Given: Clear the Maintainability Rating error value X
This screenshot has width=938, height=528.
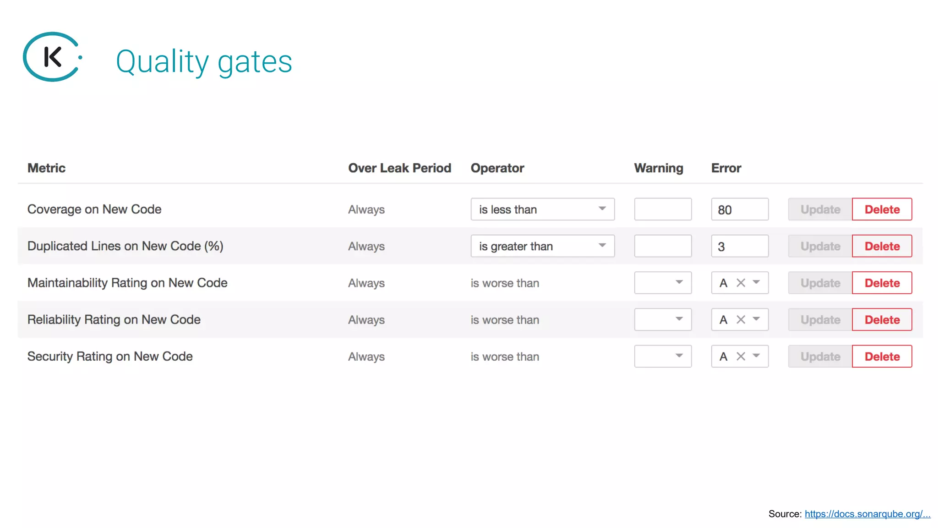Looking at the screenshot, I should (741, 283).
